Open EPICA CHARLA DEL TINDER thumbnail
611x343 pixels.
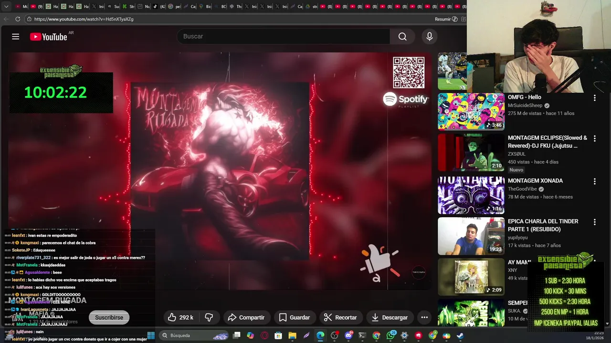[471, 236]
